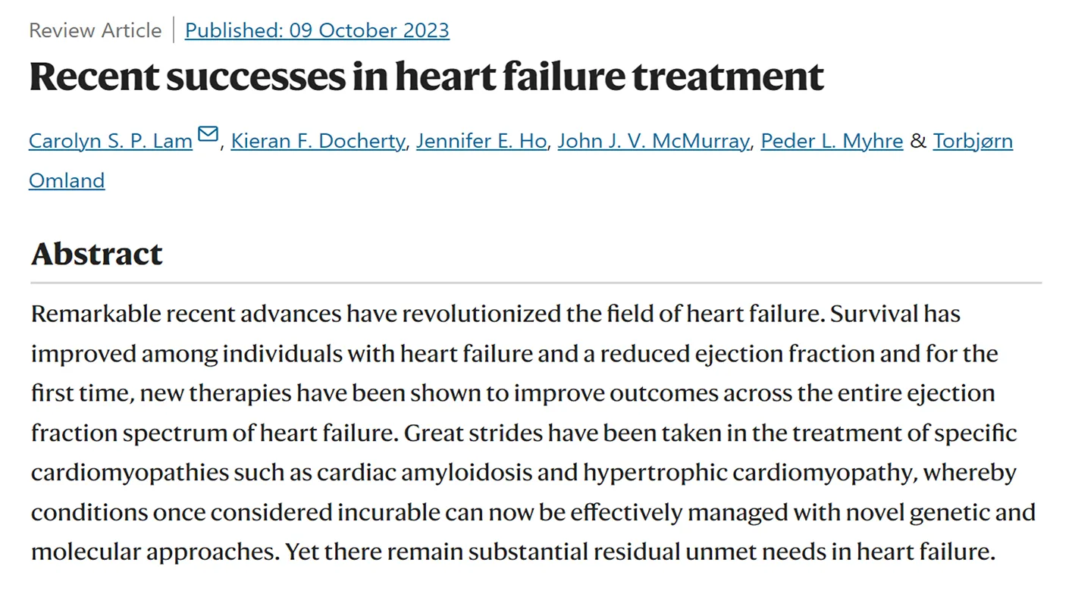Click the word 'Remarkable' starting the abstract
The width and height of the screenshot is (1072, 594).
point(93,314)
